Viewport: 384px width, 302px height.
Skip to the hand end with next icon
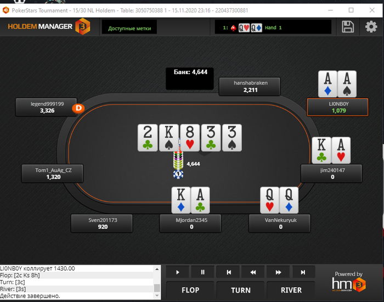tap(303, 272)
